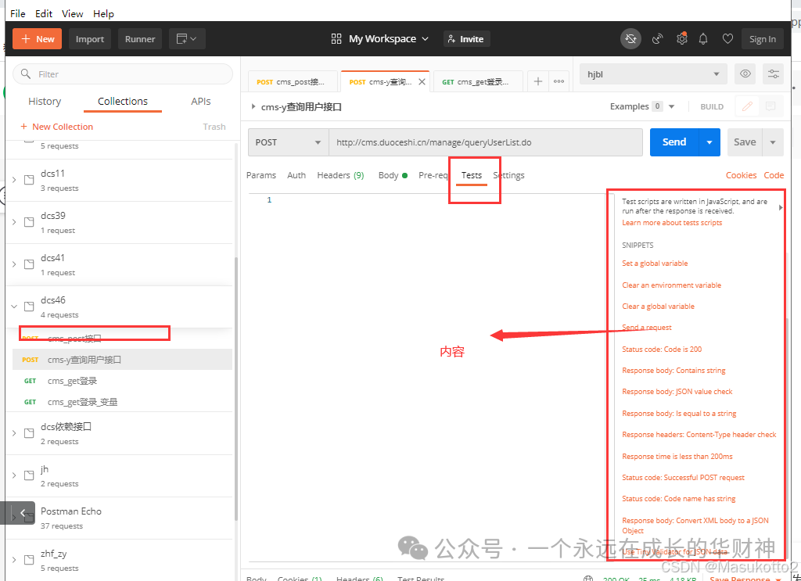801x581 pixels.
Task: Expand the jh collection chevron
Action: 14,475
